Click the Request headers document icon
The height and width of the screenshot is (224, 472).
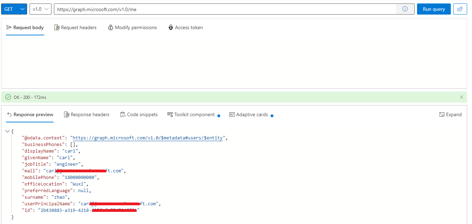pyautogui.click(x=57, y=27)
